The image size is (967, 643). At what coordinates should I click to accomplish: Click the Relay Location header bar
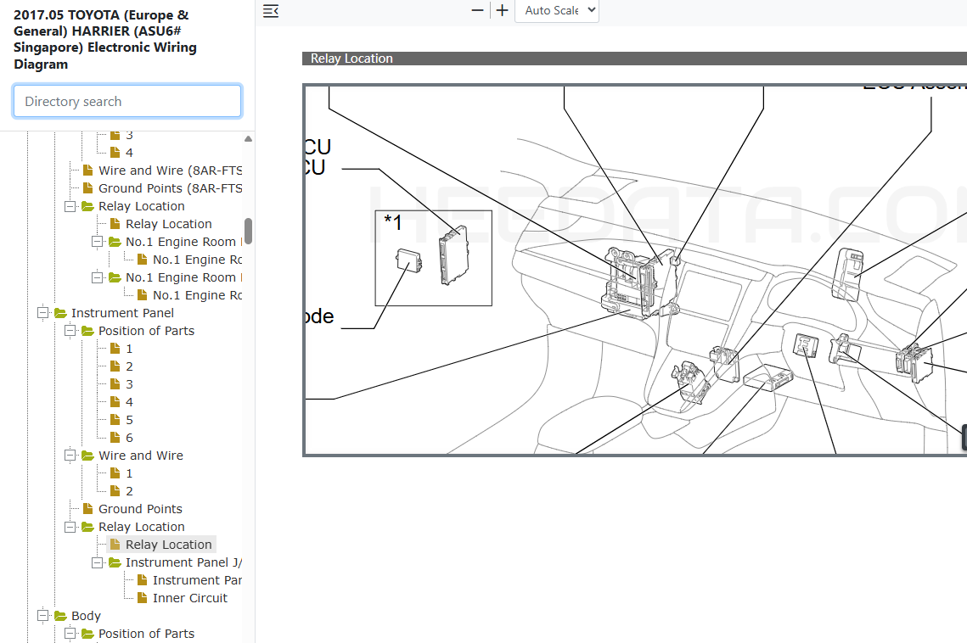click(x=634, y=59)
